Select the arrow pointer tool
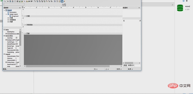 (5, 1)
